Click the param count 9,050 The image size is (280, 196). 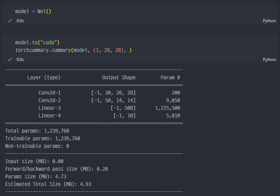(173, 100)
